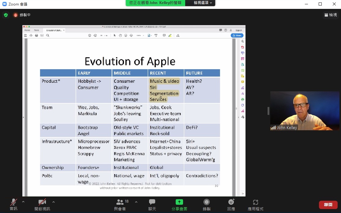This screenshot has width=341, height=213.
Task: Click the green encryption shield icon
Action: (x=6, y=15)
